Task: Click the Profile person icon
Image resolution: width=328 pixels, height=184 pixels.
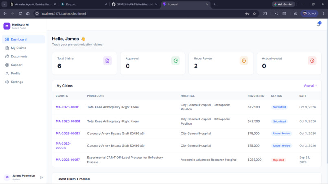Action: pyautogui.click(x=7, y=74)
